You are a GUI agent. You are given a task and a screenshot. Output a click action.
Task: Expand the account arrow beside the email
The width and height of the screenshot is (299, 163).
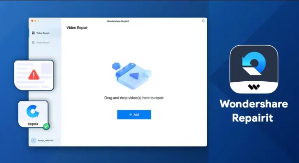point(58,140)
